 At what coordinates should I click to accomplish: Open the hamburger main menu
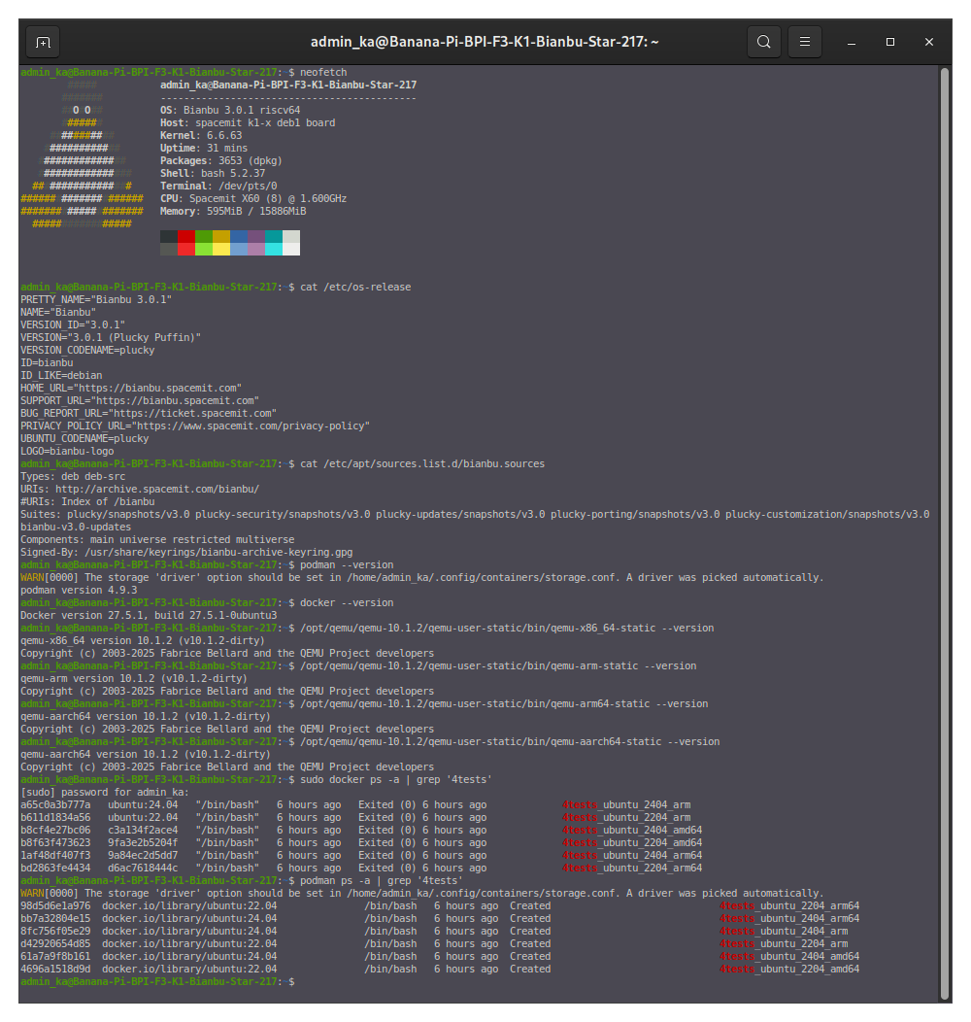(x=805, y=42)
